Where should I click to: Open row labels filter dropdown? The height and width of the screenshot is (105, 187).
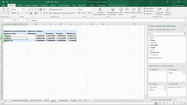pyautogui.click(x=26, y=34)
